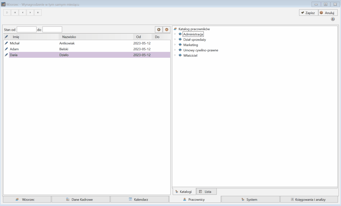341x206 pixels.
Task: Switch to the Katalogi tab
Action: (x=184, y=191)
